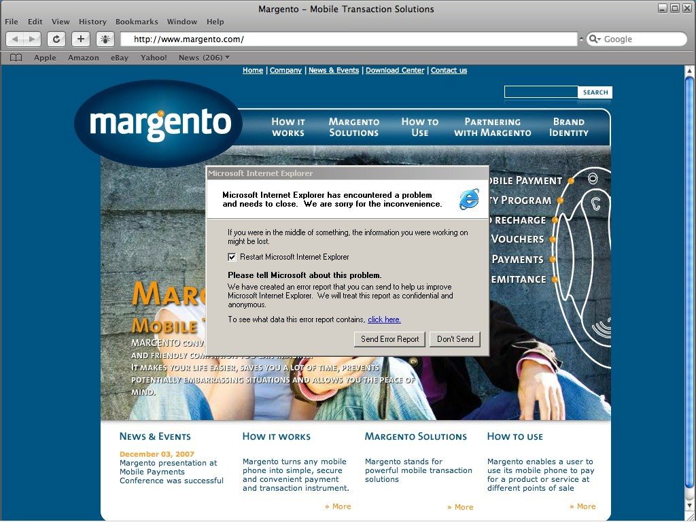Open the View menu
The image size is (696, 522).
click(x=60, y=22)
